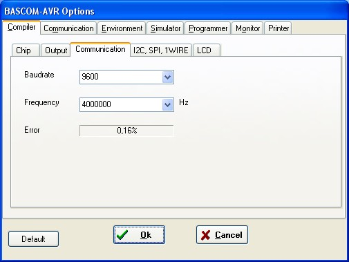Go to the Programmer tab
Screen dimensions: 349x262
coord(208,28)
